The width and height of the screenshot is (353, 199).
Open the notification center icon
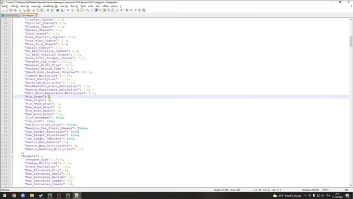348,196
